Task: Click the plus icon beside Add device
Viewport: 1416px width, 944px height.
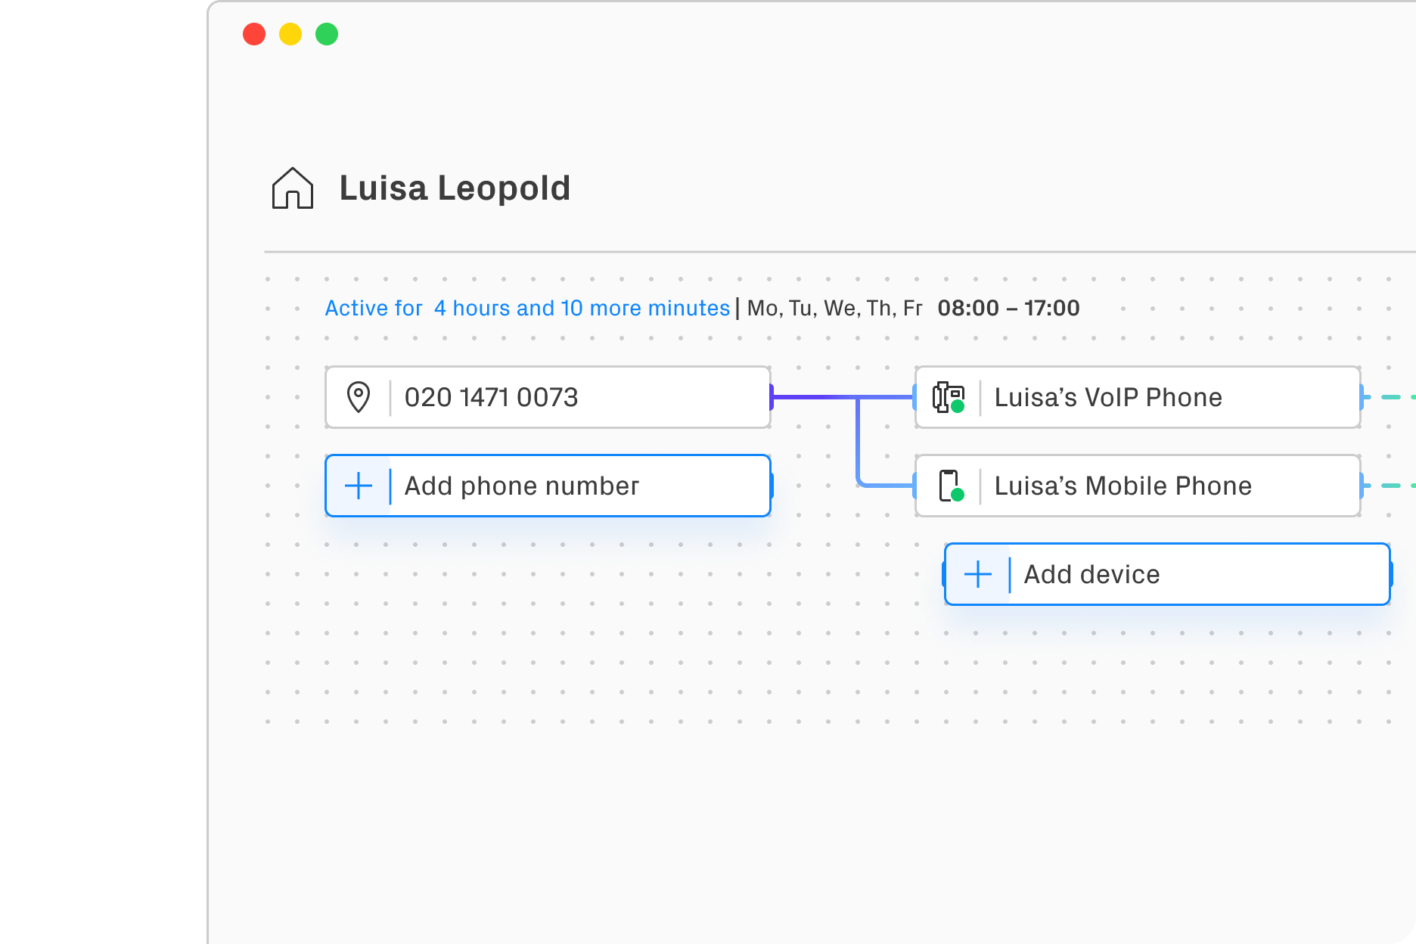Action: [978, 574]
